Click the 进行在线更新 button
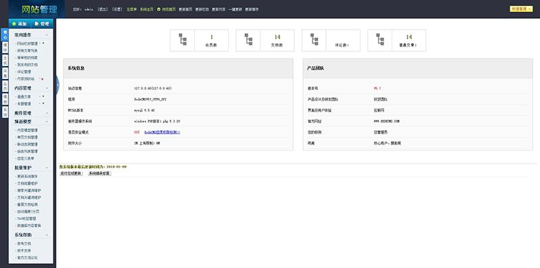540x268 pixels. coord(72,173)
